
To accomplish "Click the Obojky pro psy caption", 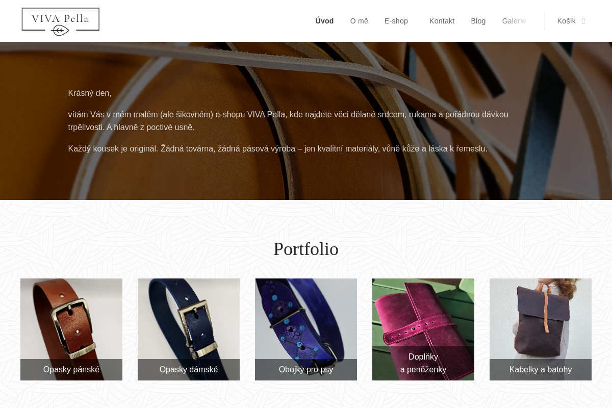I will tap(306, 370).
